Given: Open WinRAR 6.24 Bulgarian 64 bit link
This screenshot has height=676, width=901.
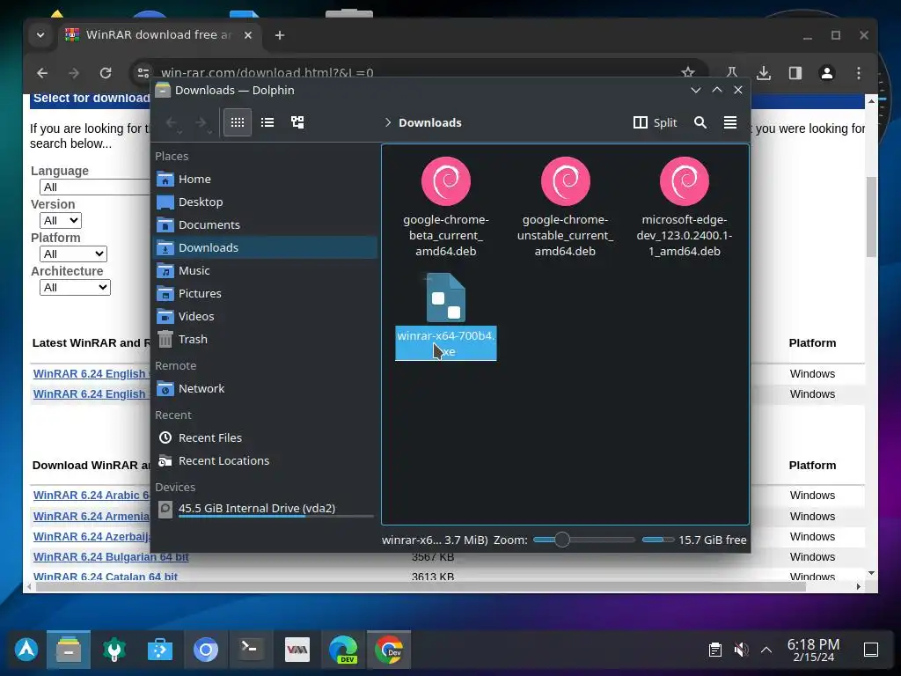Looking at the screenshot, I should (111, 556).
